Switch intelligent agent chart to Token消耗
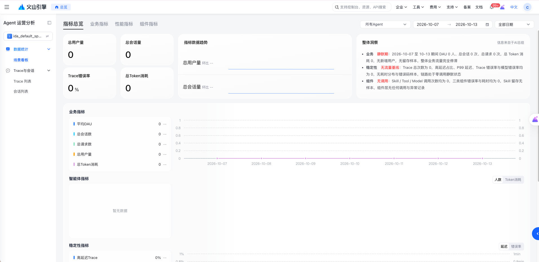The width and height of the screenshot is (539, 262). [513, 180]
